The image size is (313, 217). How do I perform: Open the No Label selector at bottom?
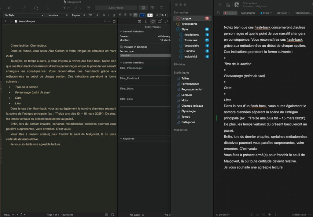tap(136, 215)
